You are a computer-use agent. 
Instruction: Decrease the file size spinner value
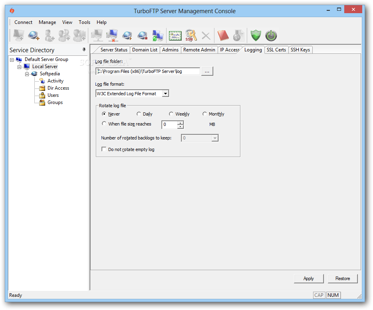pos(181,127)
